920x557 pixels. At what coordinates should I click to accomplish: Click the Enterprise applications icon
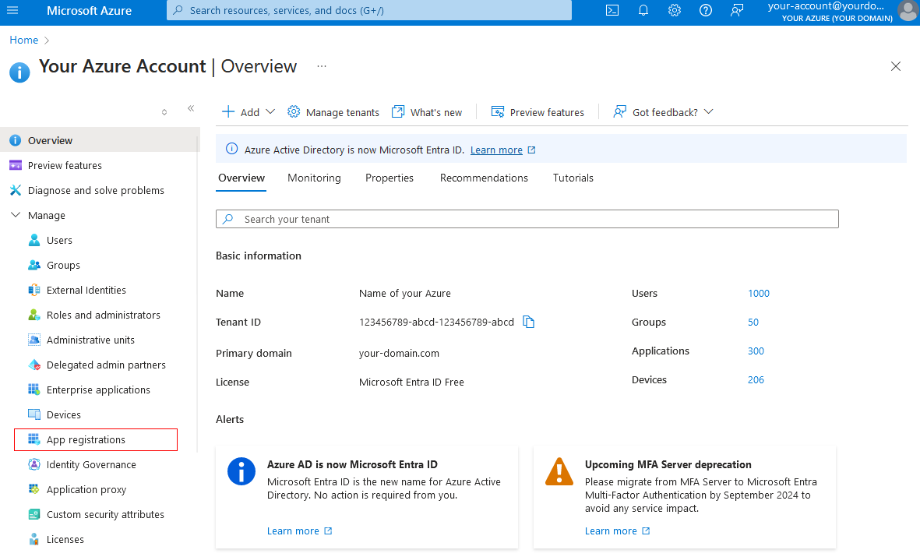point(34,390)
